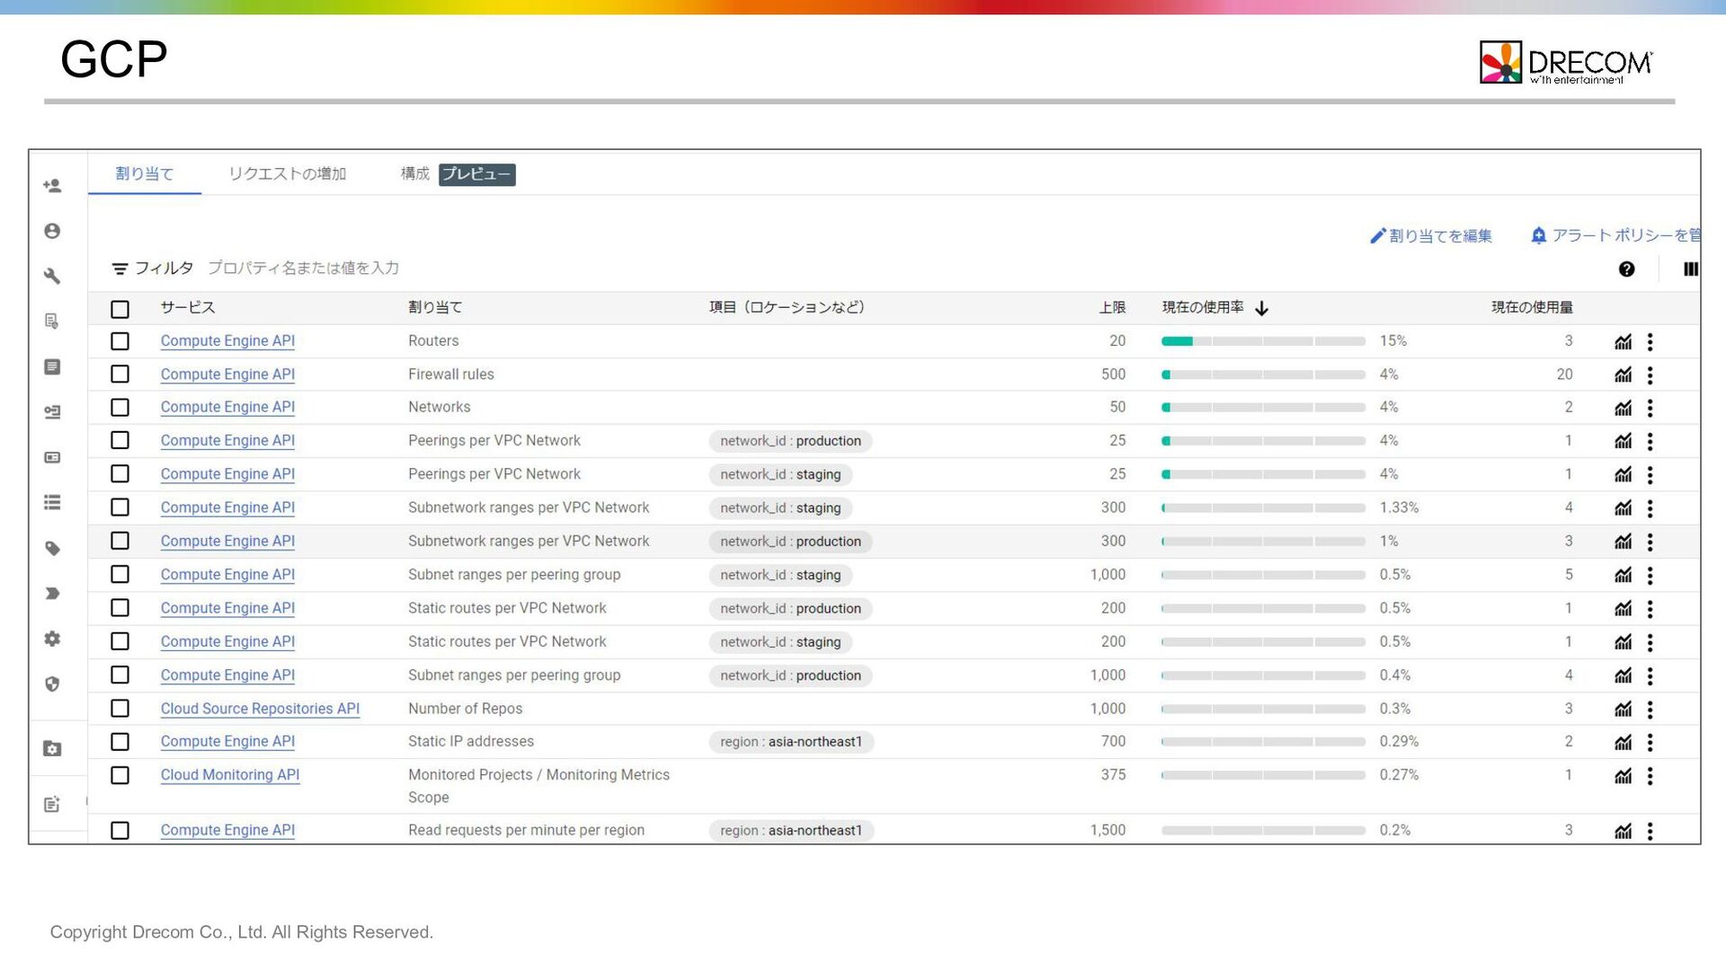Click 割り当てを編集 link

1430,235
